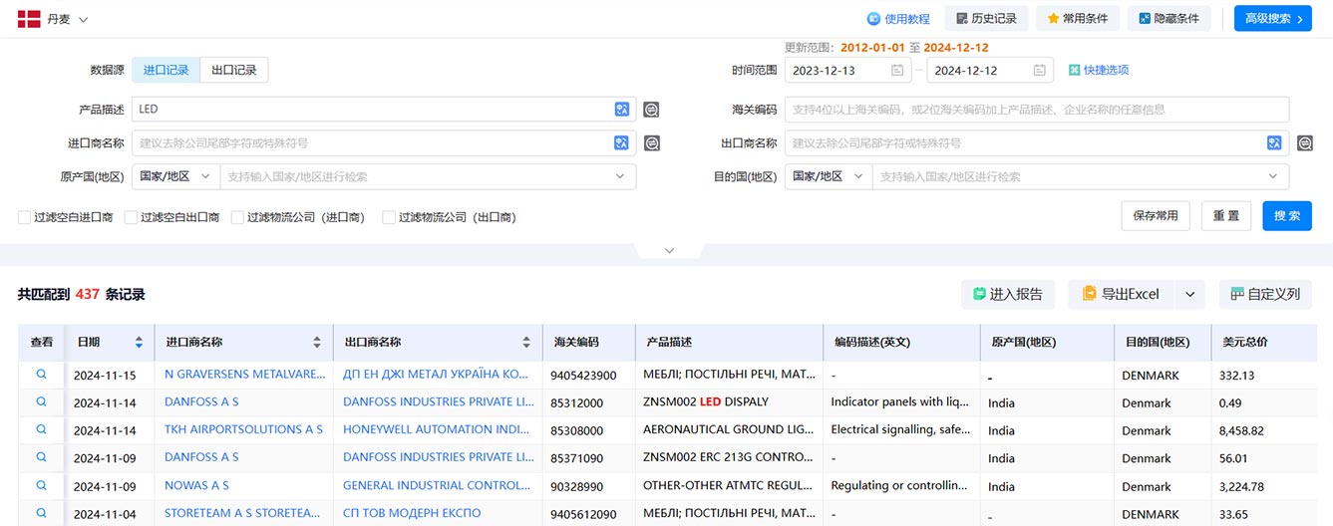Open exporter link GENERAL INDUSTRIAL CONTROL

(x=437, y=485)
